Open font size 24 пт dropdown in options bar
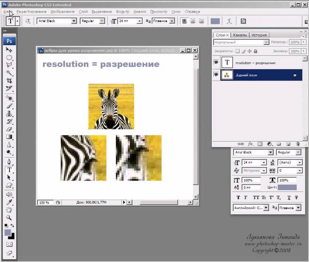309x262 pixels. (139, 21)
